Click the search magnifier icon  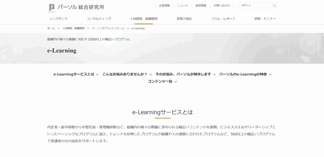(x=274, y=6)
